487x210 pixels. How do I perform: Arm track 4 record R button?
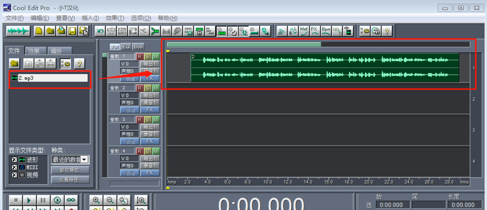click(140, 151)
